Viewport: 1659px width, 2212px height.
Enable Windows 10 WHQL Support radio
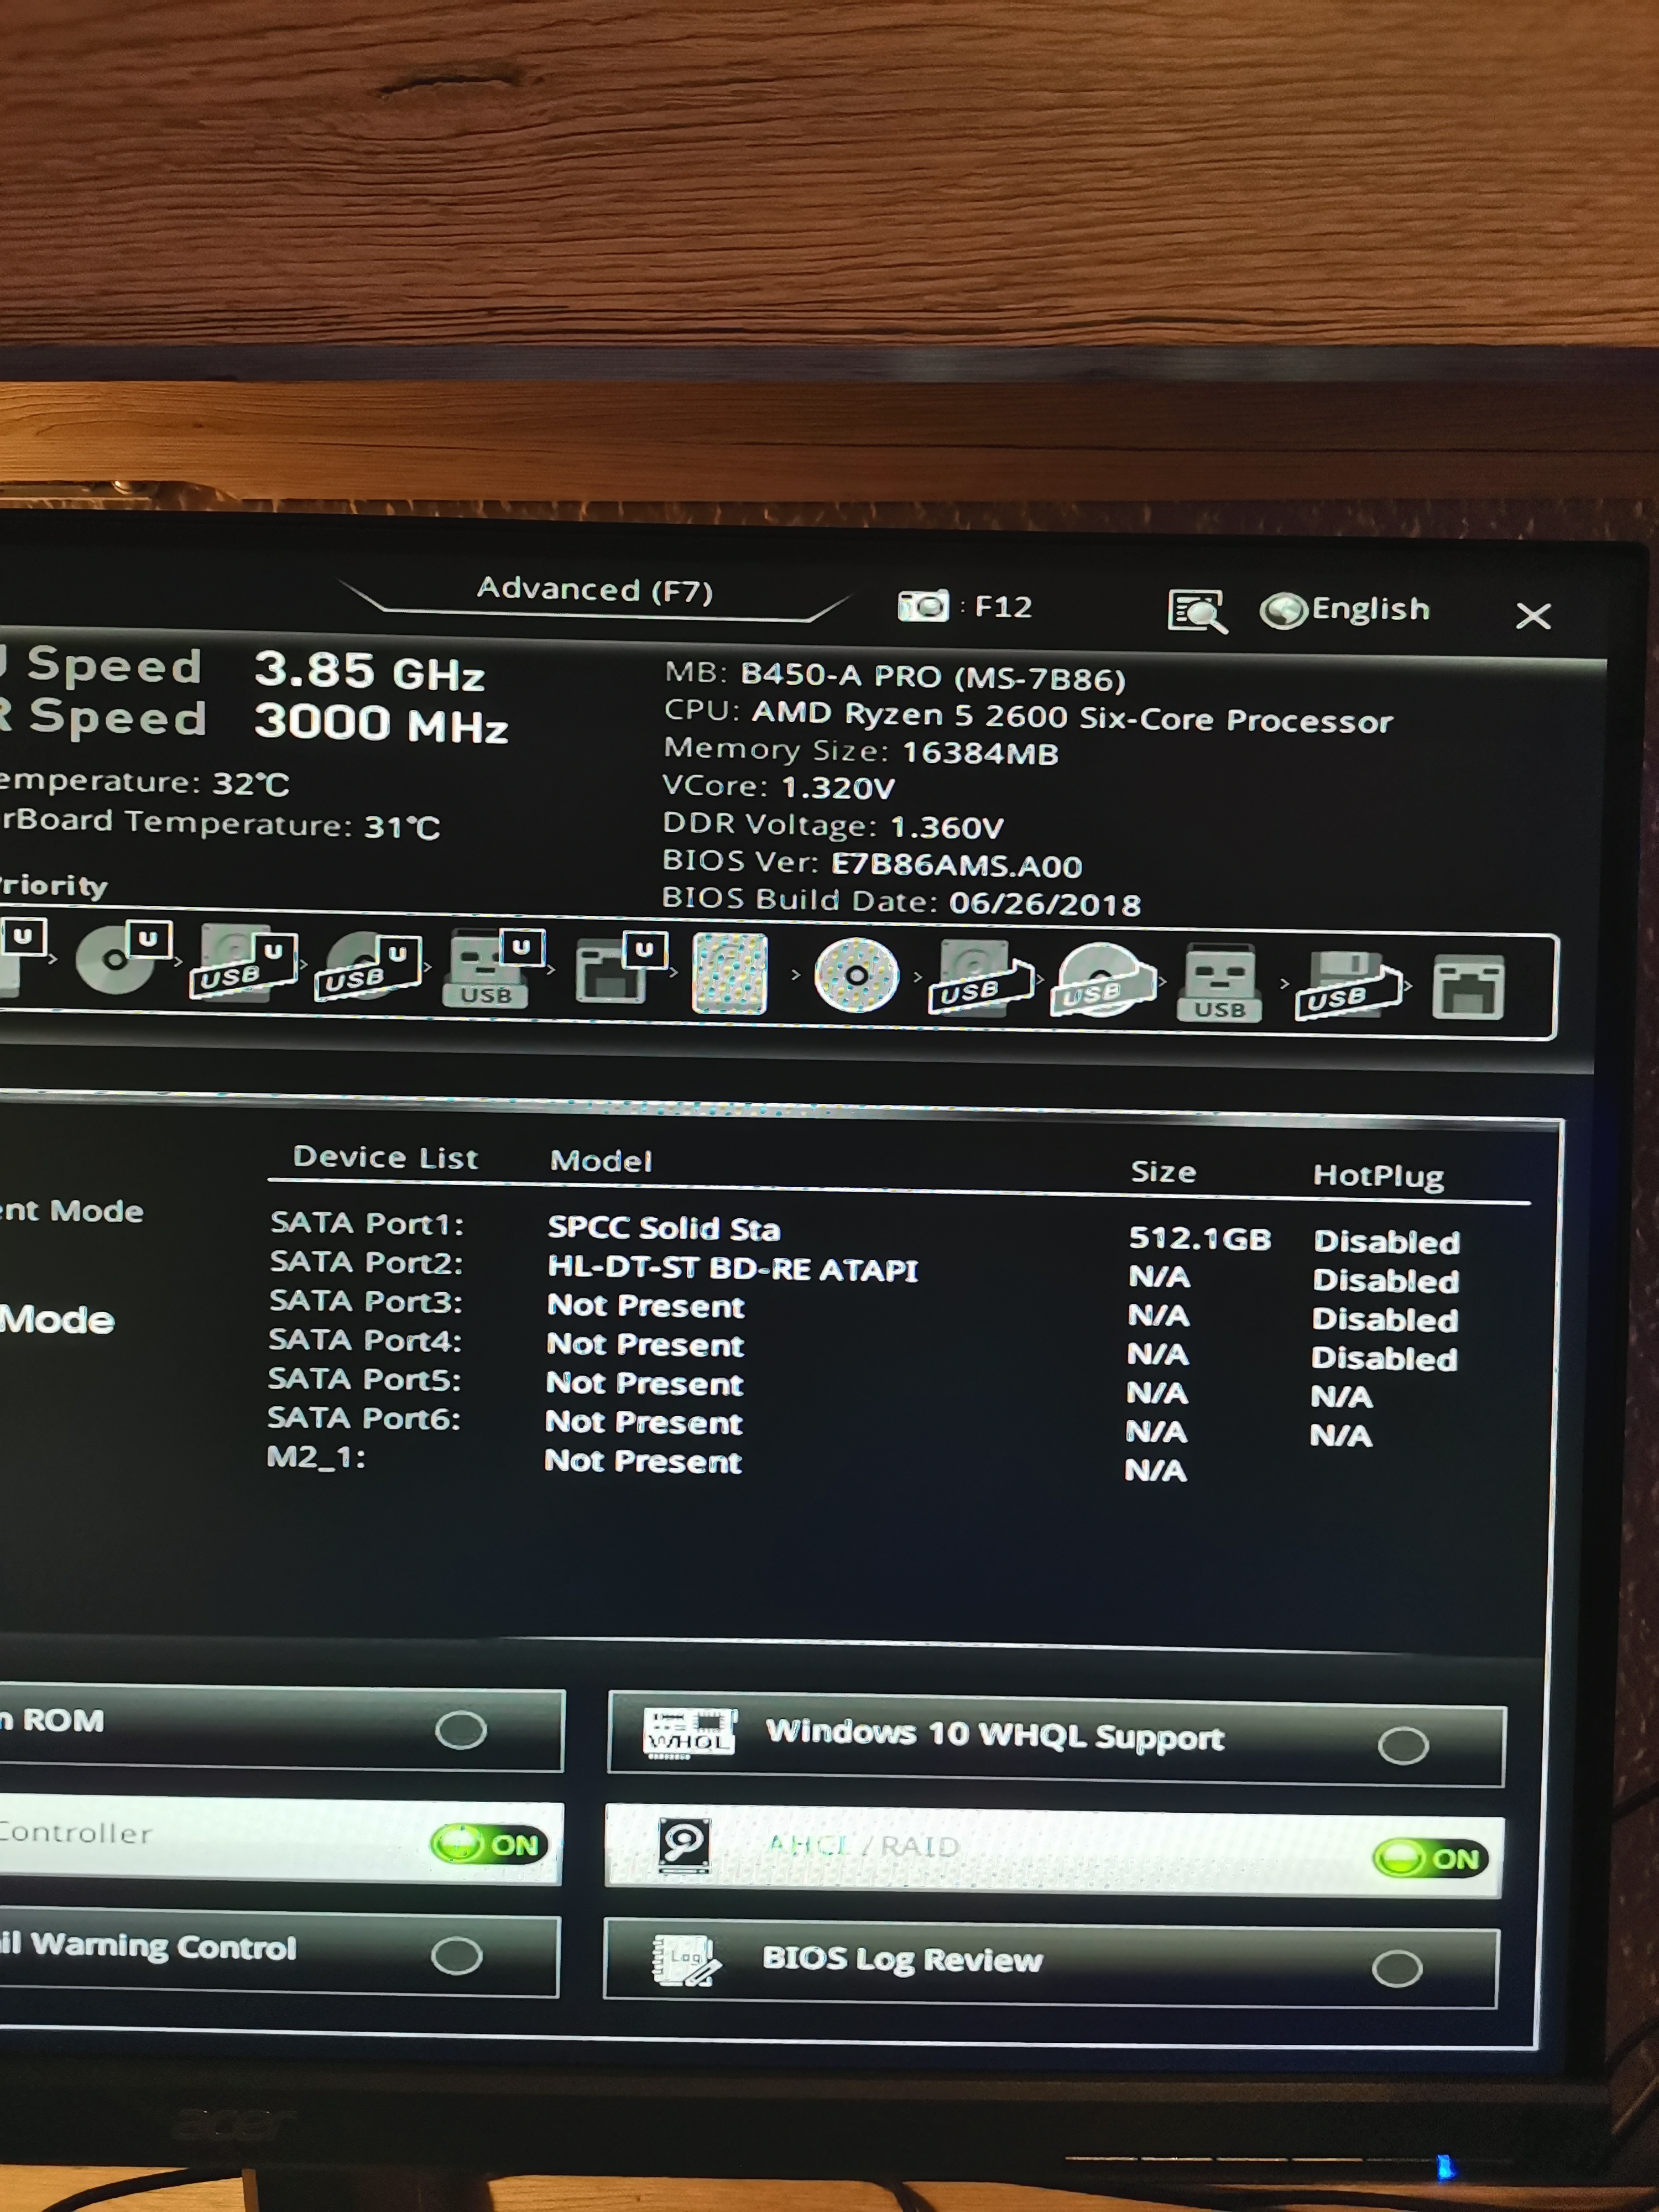(1402, 1746)
